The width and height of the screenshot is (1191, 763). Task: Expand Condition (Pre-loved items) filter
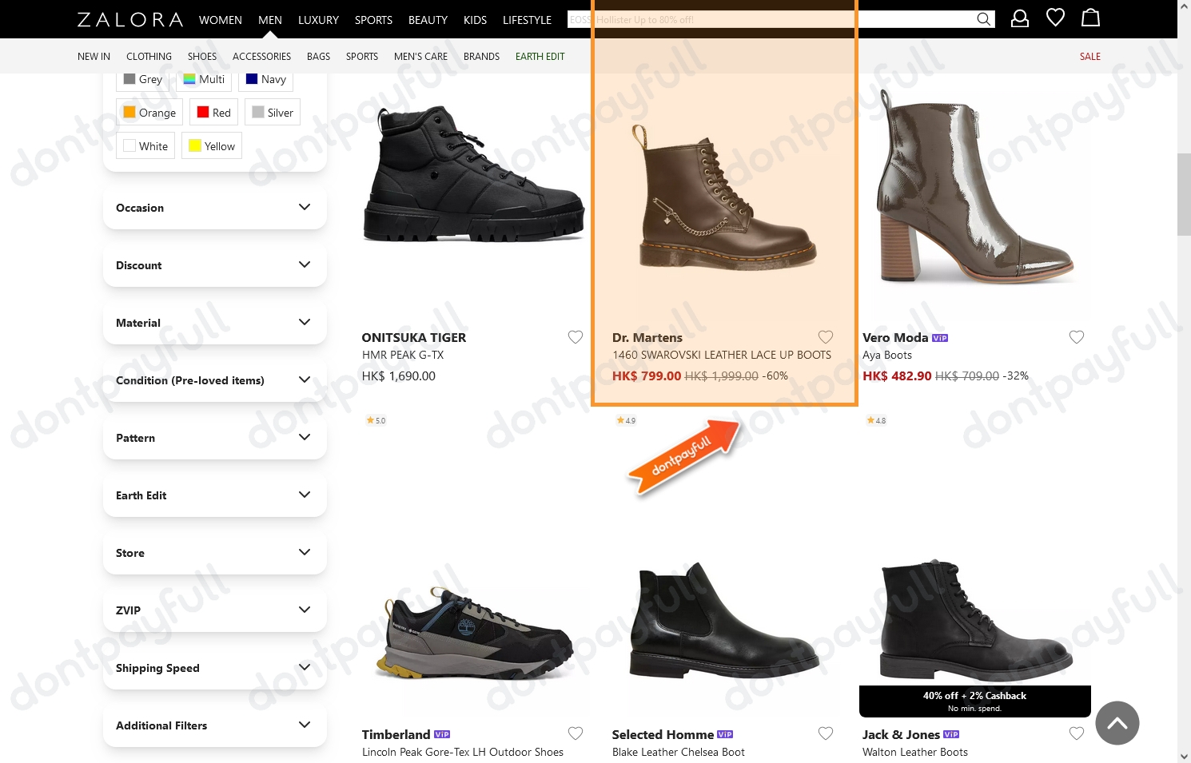pos(214,380)
